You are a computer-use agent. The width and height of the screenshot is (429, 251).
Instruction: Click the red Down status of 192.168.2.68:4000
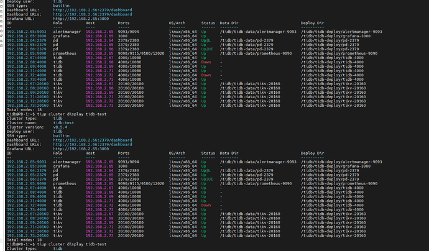[x=206, y=62]
